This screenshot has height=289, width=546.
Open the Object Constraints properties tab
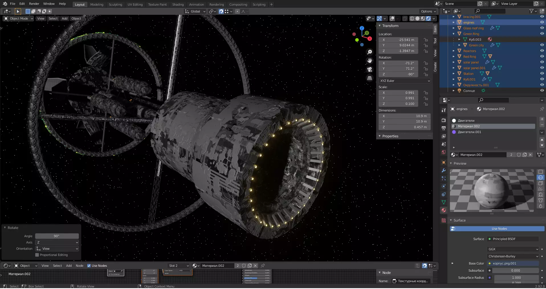tap(444, 194)
